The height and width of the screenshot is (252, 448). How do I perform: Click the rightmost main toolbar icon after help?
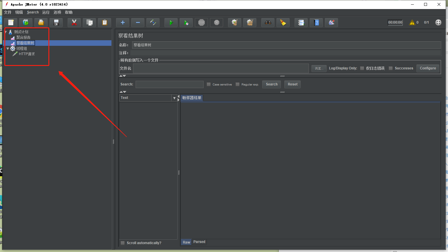[x=331, y=22]
